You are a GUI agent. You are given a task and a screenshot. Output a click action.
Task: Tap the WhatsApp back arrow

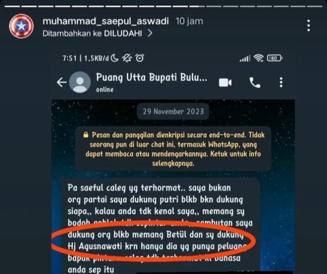62,82
